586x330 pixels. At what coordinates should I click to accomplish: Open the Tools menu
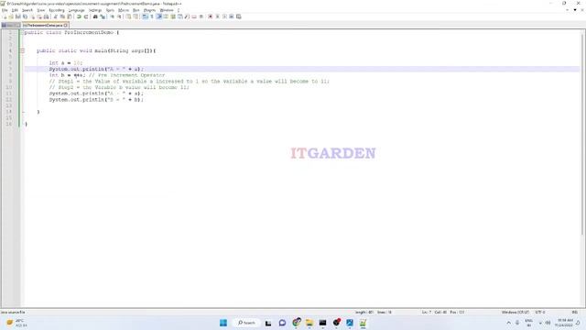(110, 10)
